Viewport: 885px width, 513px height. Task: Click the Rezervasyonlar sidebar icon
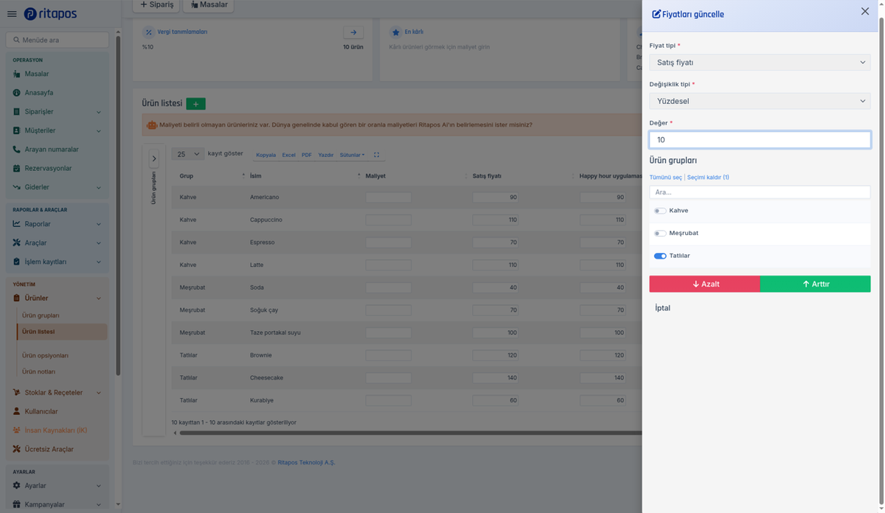click(x=17, y=168)
